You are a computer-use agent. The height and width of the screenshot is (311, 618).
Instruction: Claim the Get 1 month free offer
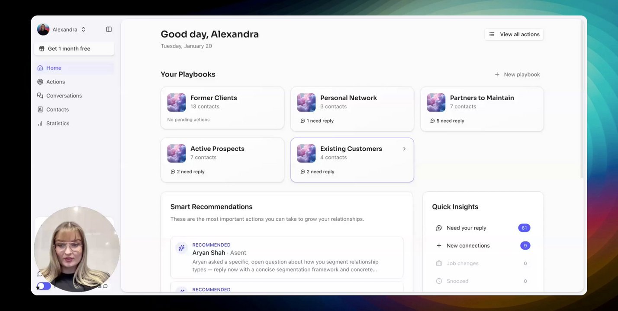pos(74,49)
